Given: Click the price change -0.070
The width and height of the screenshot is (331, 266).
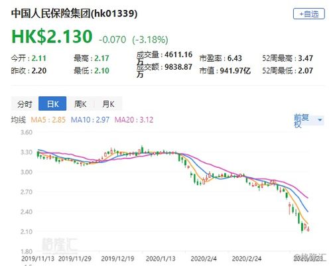Looking at the screenshot, I should pos(112,40).
